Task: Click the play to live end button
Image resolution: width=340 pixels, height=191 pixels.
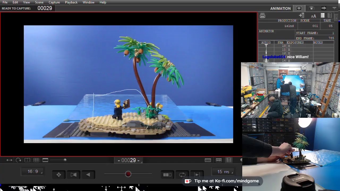Action: click(x=197, y=175)
